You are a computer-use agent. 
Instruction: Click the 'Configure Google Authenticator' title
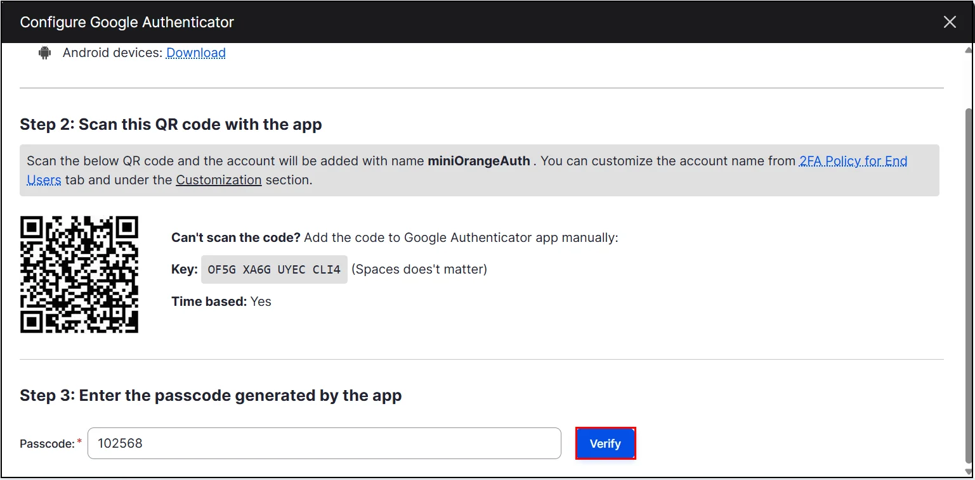(x=127, y=22)
